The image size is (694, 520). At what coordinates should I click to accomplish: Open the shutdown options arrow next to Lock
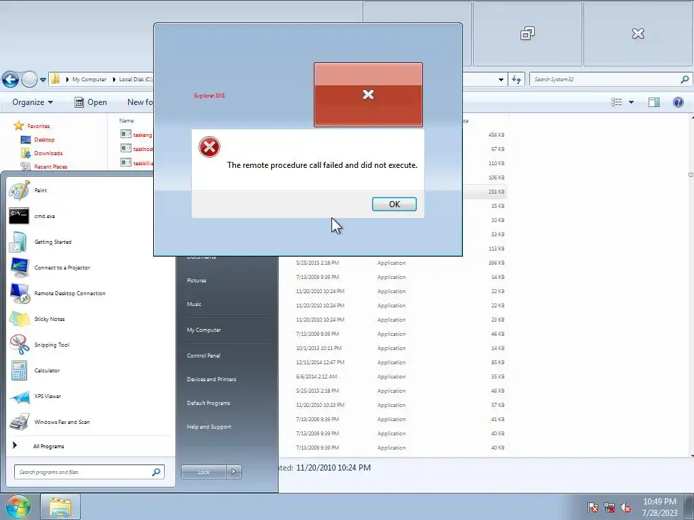pos(234,472)
